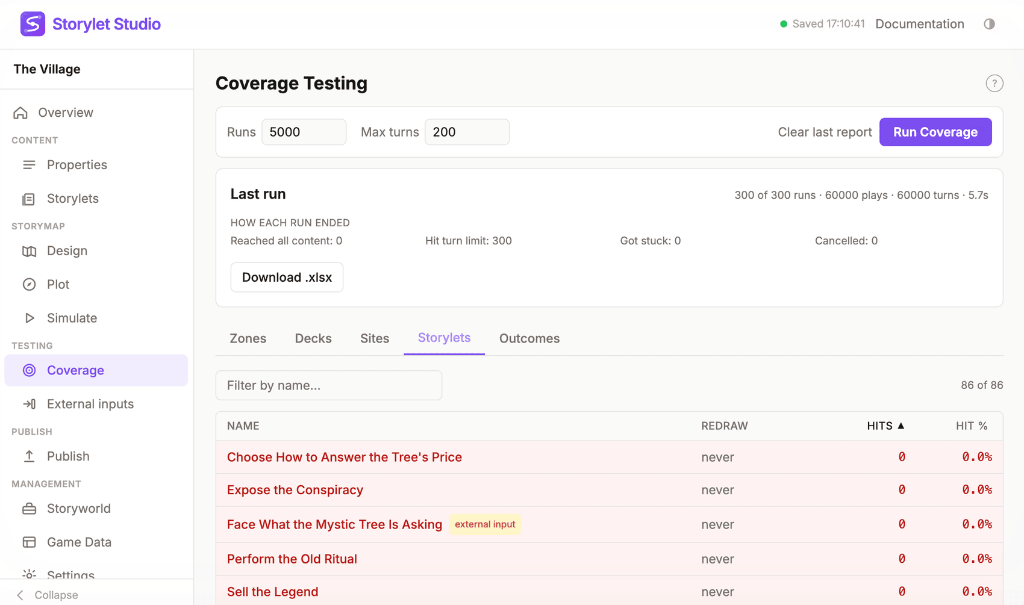Click the Simulate play icon
The image size is (1024, 605).
pyautogui.click(x=29, y=318)
